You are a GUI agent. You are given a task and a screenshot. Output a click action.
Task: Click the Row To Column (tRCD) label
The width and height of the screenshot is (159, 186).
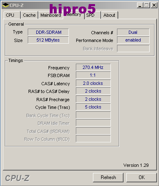pos(47,139)
